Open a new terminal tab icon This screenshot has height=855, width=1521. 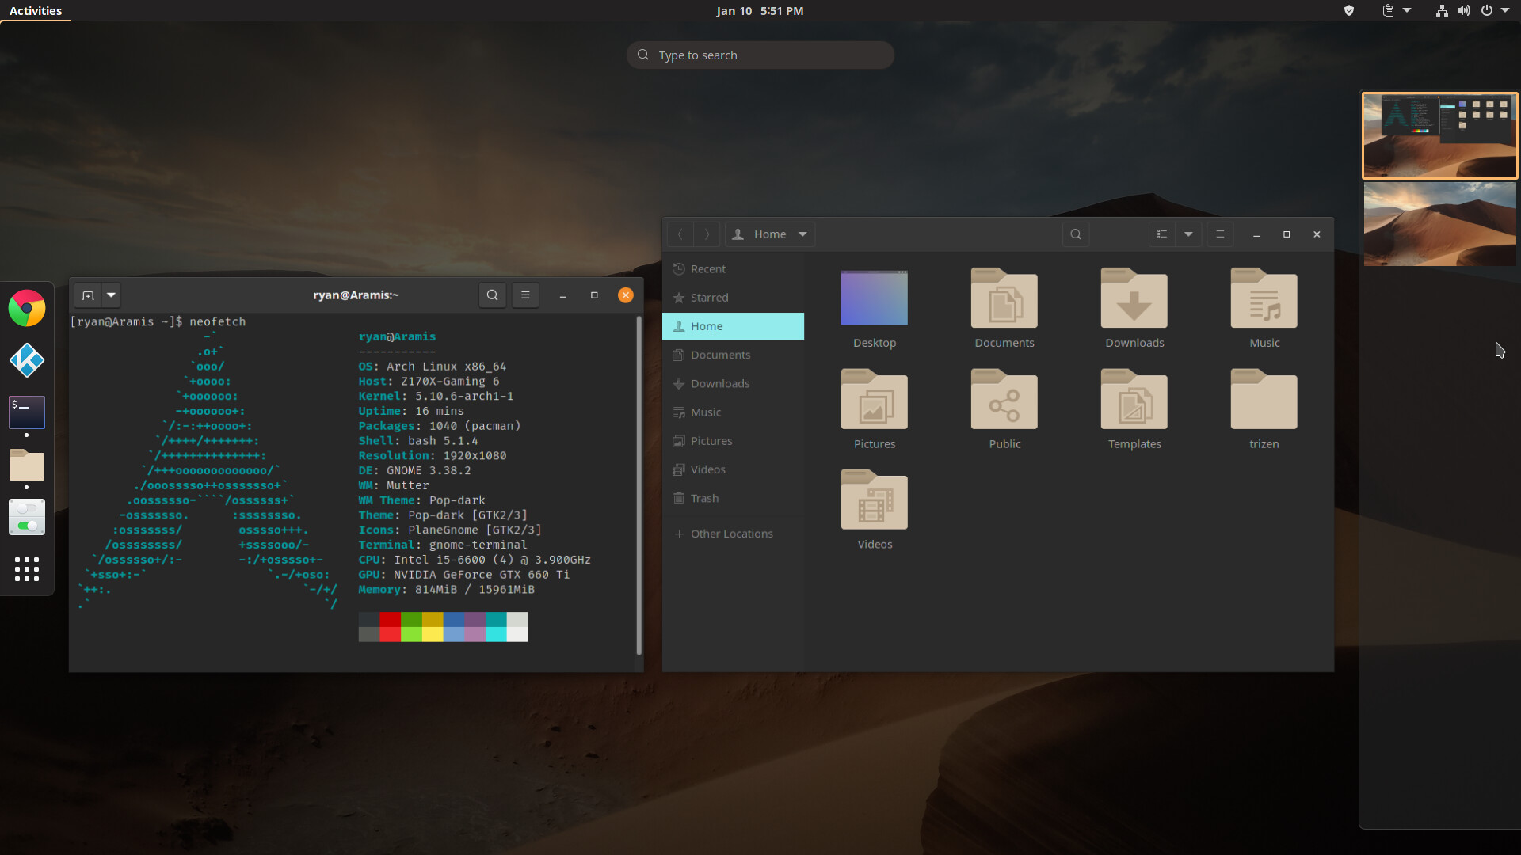click(88, 294)
